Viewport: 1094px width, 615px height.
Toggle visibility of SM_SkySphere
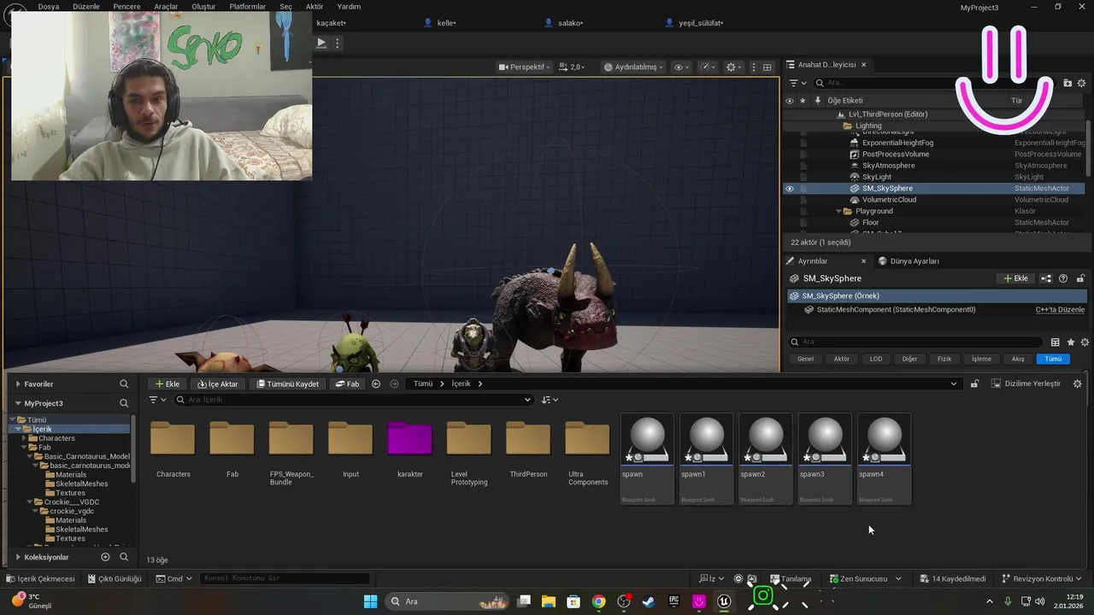coord(789,189)
